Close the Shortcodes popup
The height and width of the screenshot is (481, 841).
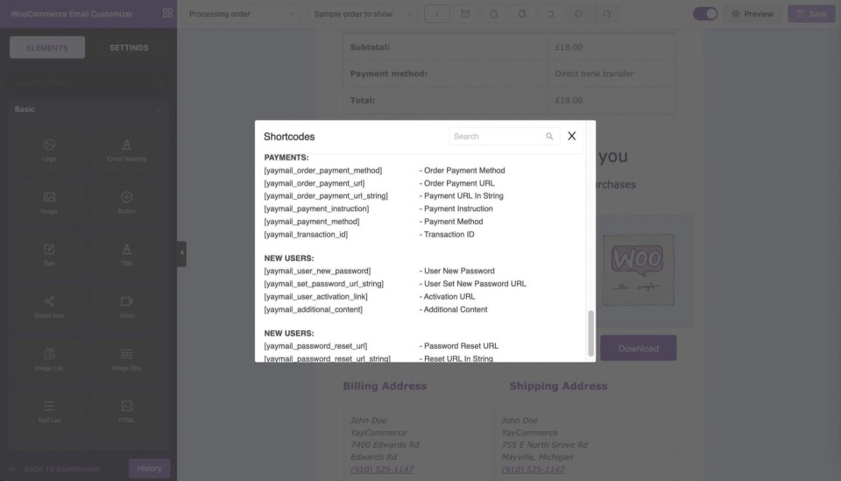(571, 137)
